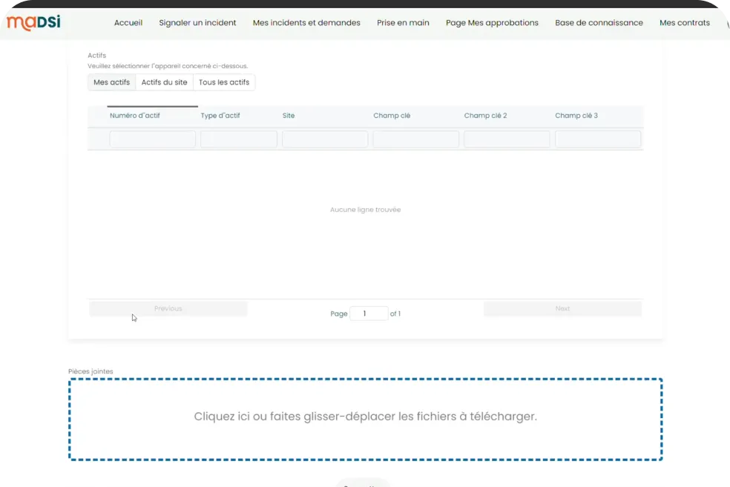Screen dimensions: 730x487
Task: Sort by Type d'actif column header
Action: [x=220, y=116]
